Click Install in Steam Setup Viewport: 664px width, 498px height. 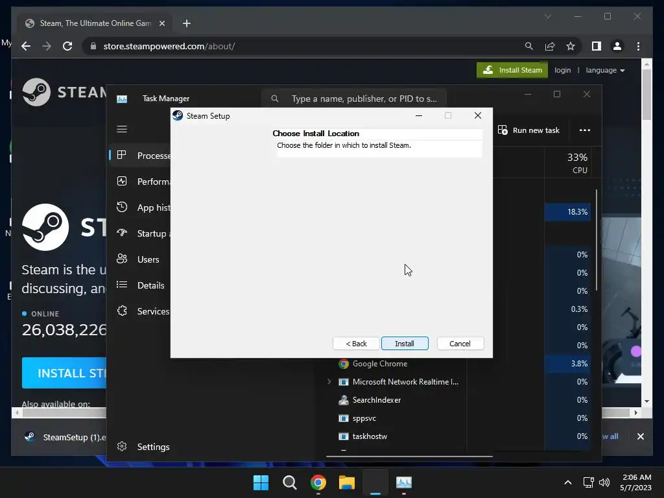pos(405,344)
